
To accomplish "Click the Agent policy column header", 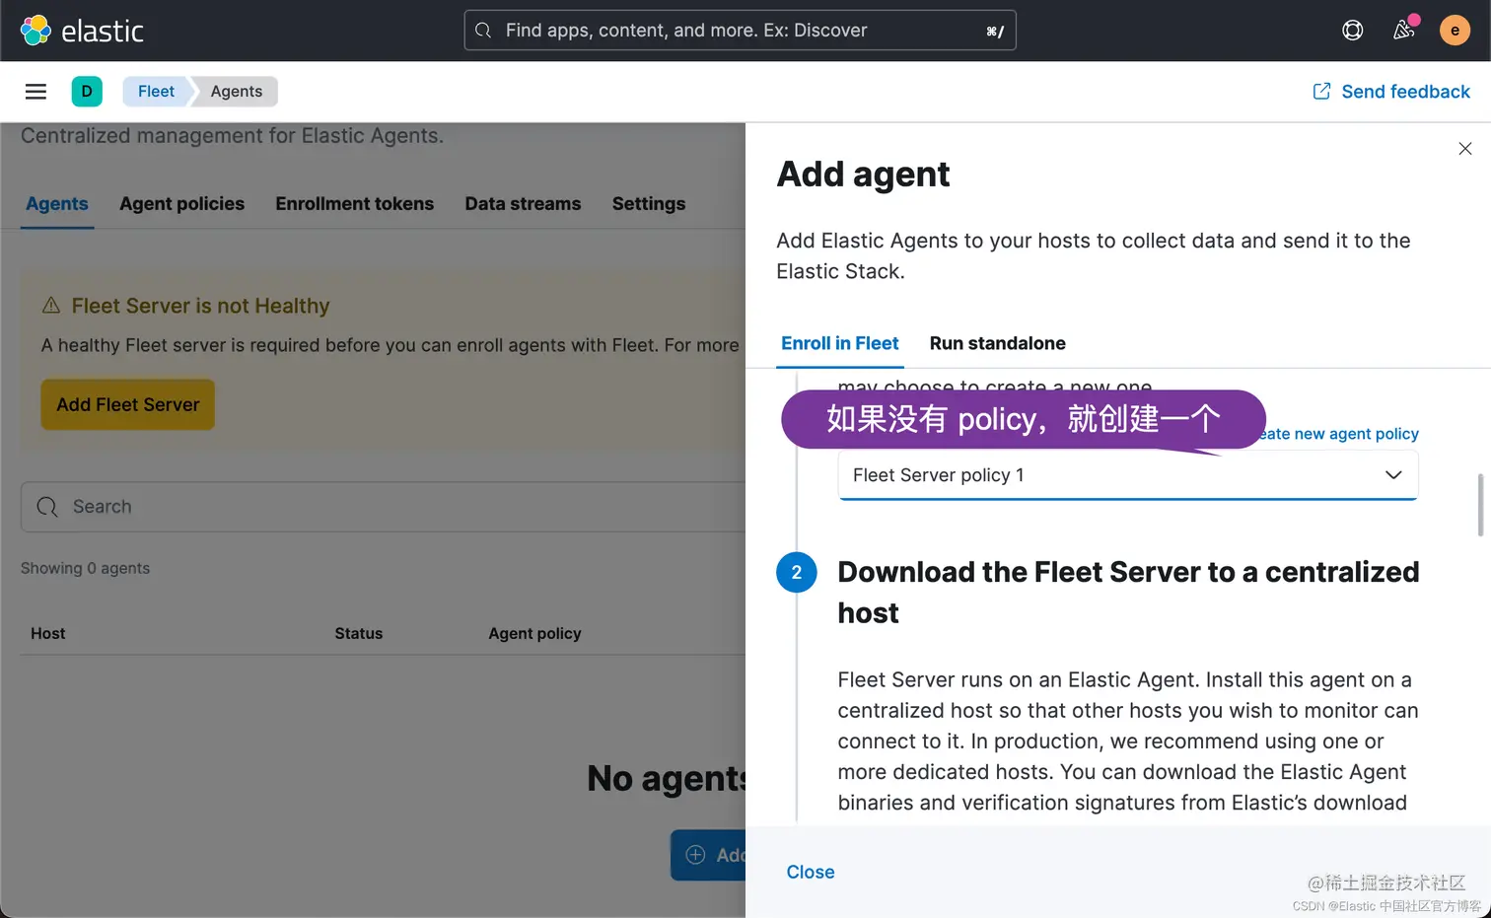I will click(535, 634).
